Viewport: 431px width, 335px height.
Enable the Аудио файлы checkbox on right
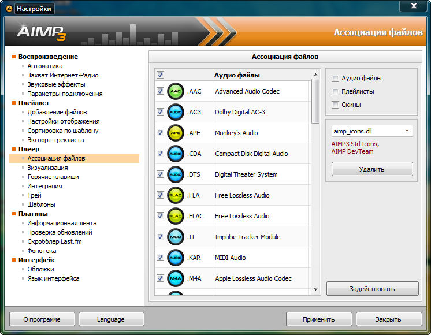pyautogui.click(x=336, y=78)
